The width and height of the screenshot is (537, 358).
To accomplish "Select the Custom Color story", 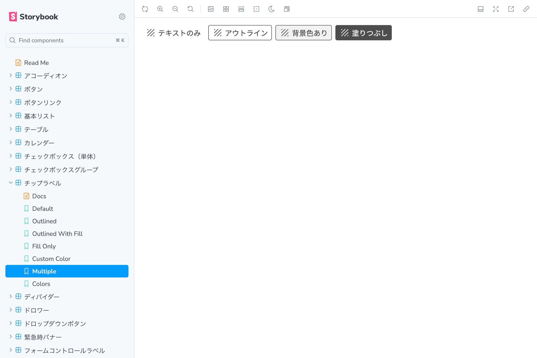I will (x=51, y=259).
